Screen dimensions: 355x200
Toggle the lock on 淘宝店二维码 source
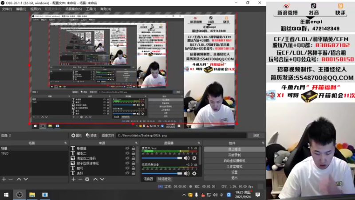(134, 158)
